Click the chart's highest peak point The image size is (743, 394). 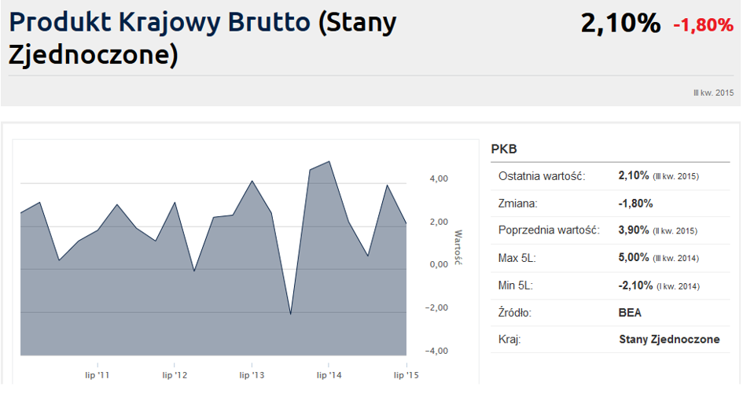(x=329, y=162)
